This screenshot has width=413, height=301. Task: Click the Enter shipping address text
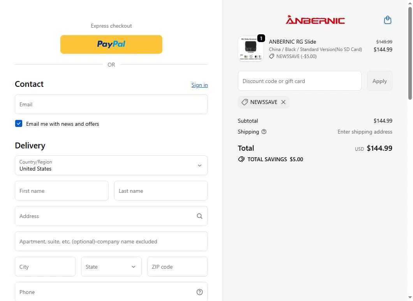tap(365, 132)
